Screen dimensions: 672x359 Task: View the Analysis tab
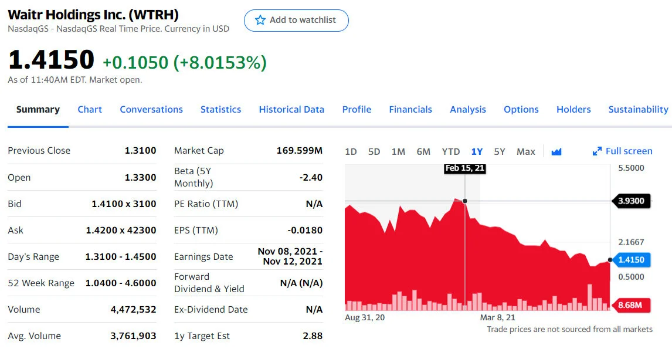[468, 109]
